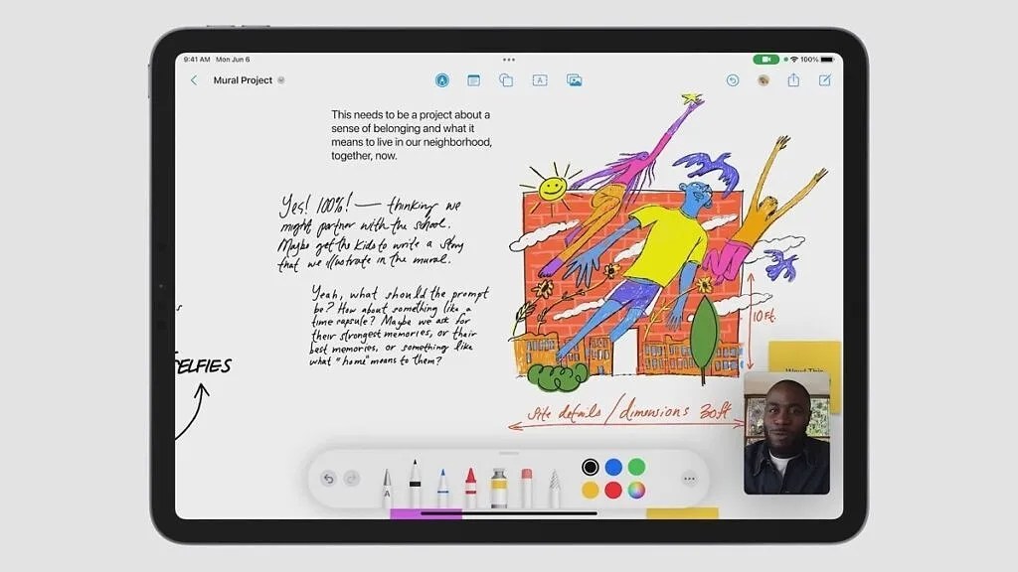Choose the blue color swatch

(612, 465)
